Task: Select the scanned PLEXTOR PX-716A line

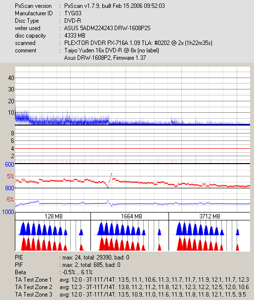Action: 138,43
